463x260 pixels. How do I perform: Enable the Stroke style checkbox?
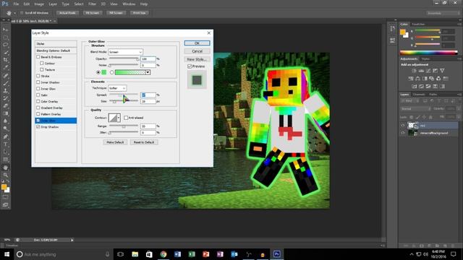point(38,76)
